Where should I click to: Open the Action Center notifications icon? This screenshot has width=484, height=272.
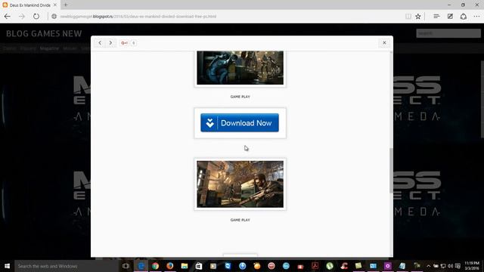[458, 266]
